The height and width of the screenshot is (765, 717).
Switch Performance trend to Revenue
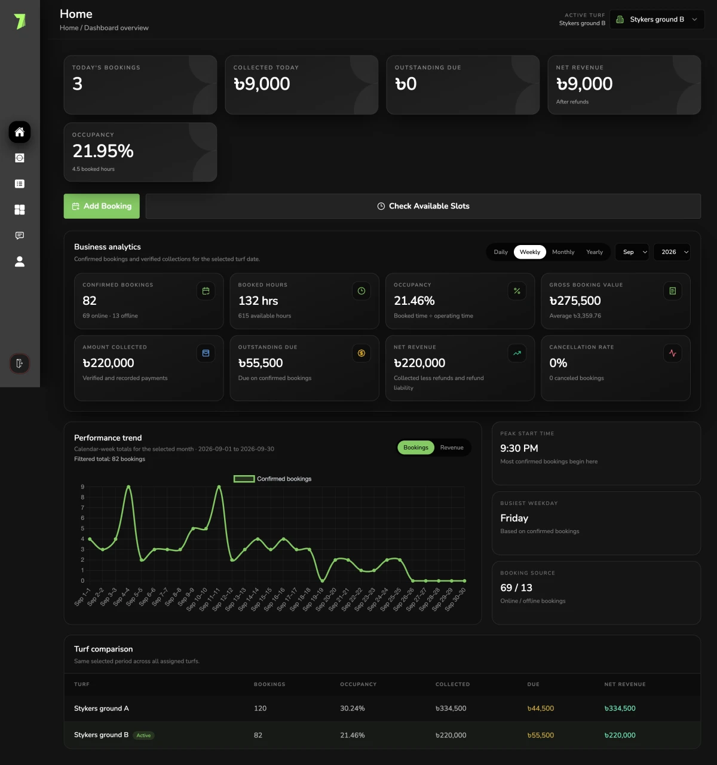(452, 448)
